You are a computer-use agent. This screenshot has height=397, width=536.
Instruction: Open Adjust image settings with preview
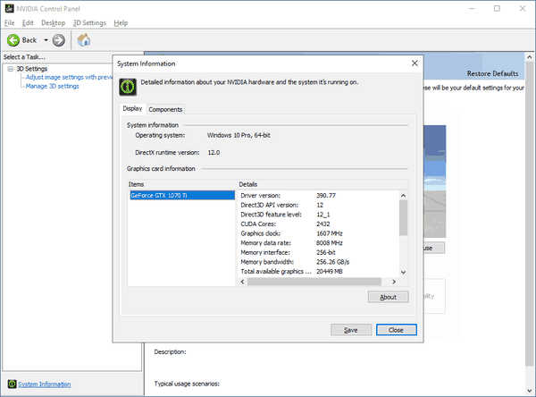(x=69, y=78)
